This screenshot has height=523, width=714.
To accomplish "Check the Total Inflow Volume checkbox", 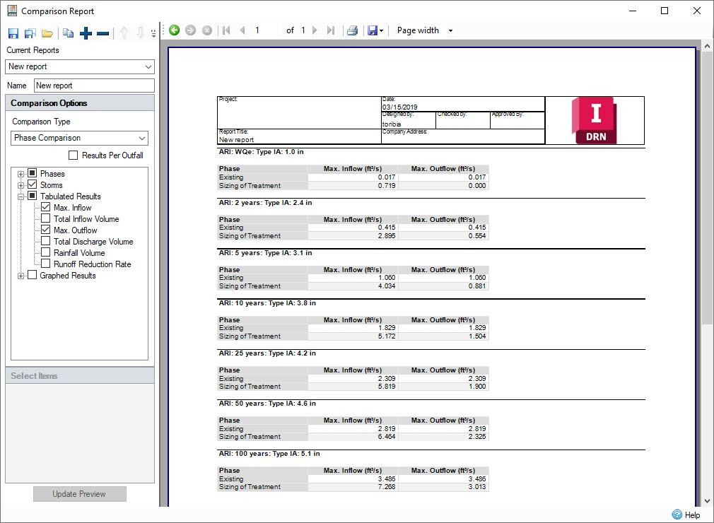I will [45, 218].
